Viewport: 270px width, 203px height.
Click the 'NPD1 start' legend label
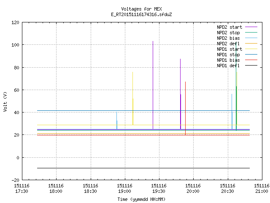point(229,49)
